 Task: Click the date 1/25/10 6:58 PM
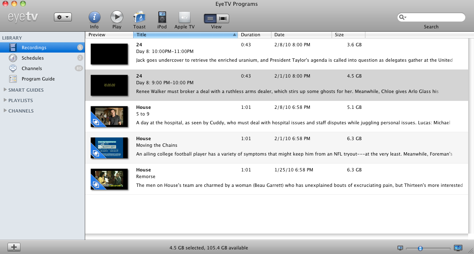[x=294, y=170]
